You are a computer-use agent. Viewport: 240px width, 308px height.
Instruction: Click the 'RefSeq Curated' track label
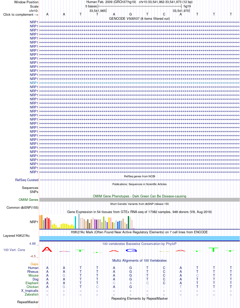pyautogui.click(x=27, y=180)
